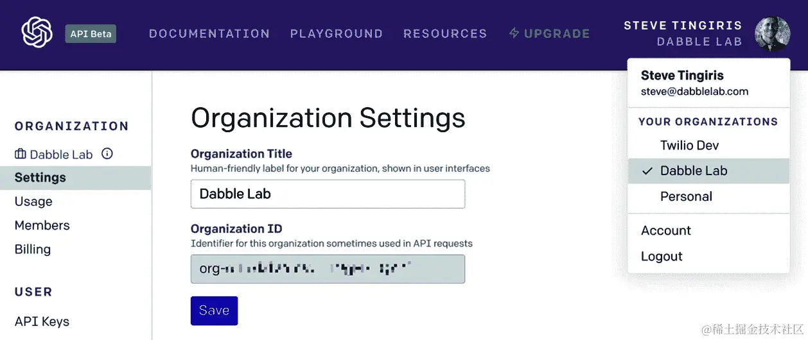Click the Identifier for this organization description
Image resolution: width=808 pixels, height=340 pixels.
[331, 244]
